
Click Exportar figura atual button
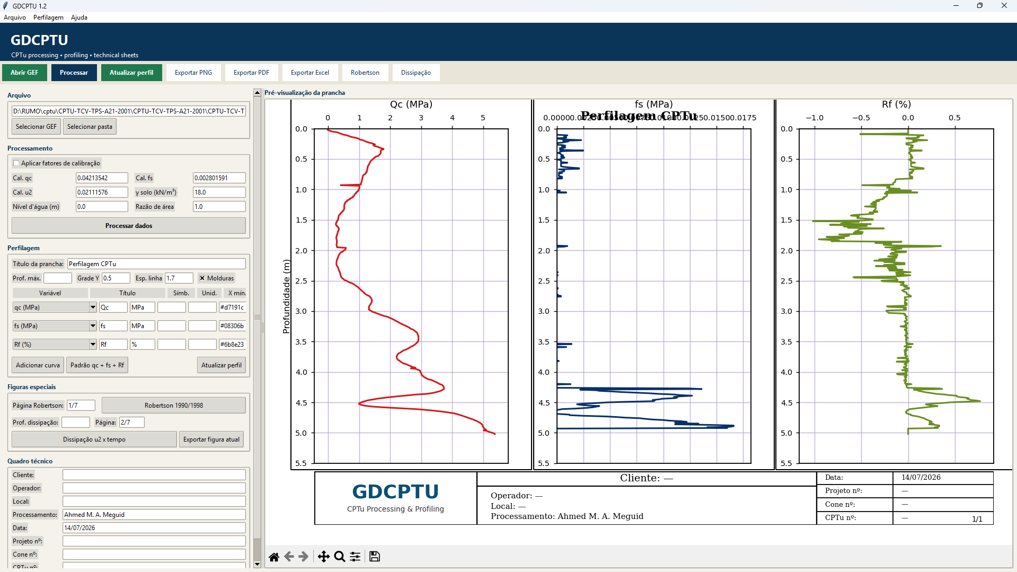(211, 439)
